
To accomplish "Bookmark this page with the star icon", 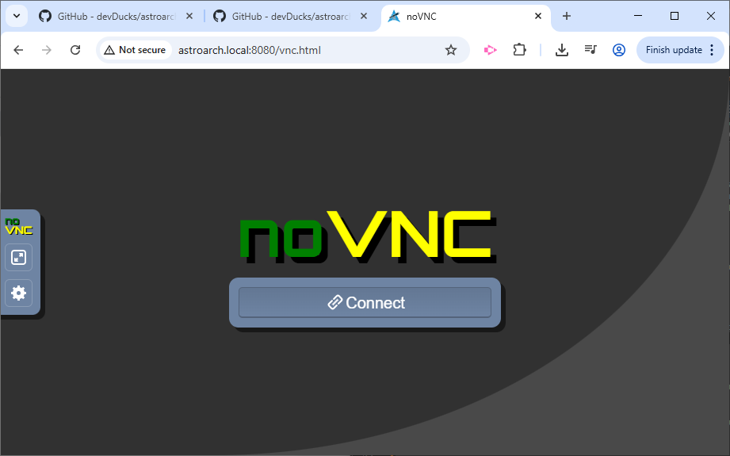I will (x=451, y=50).
